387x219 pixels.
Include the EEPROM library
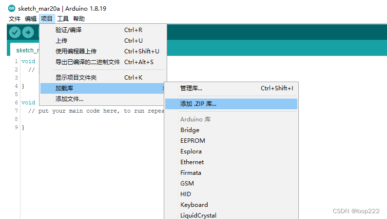[231, 141]
